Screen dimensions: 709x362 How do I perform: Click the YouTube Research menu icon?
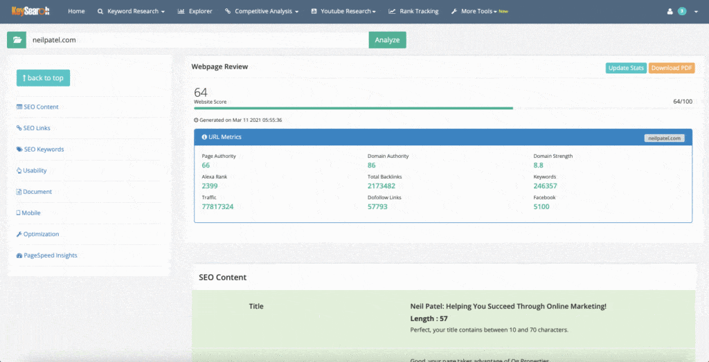pos(314,11)
